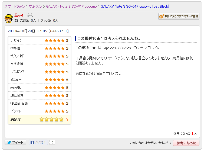Click the review ID [644537-1]

[58, 31]
